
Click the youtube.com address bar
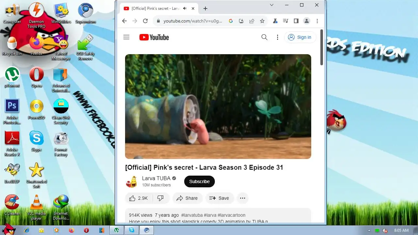coord(193,21)
